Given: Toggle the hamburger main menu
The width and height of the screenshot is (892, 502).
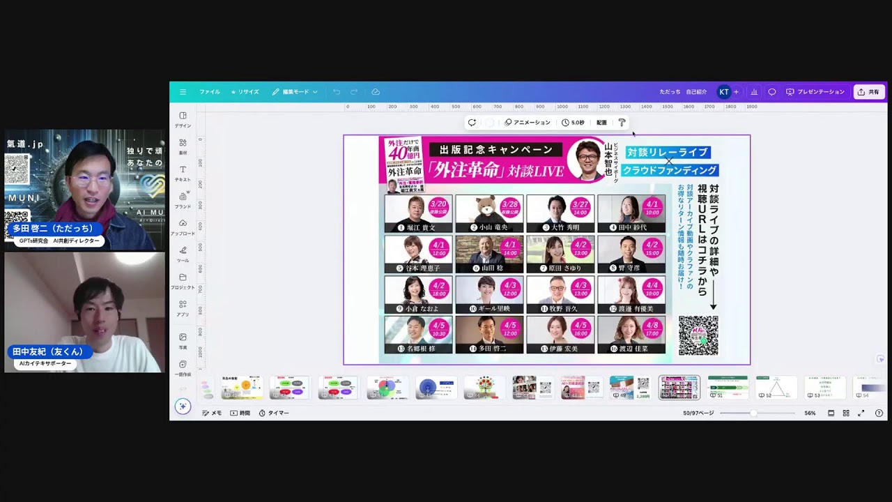Looking at the screenshot, I should pyautogui.click(x=183, y=92).
